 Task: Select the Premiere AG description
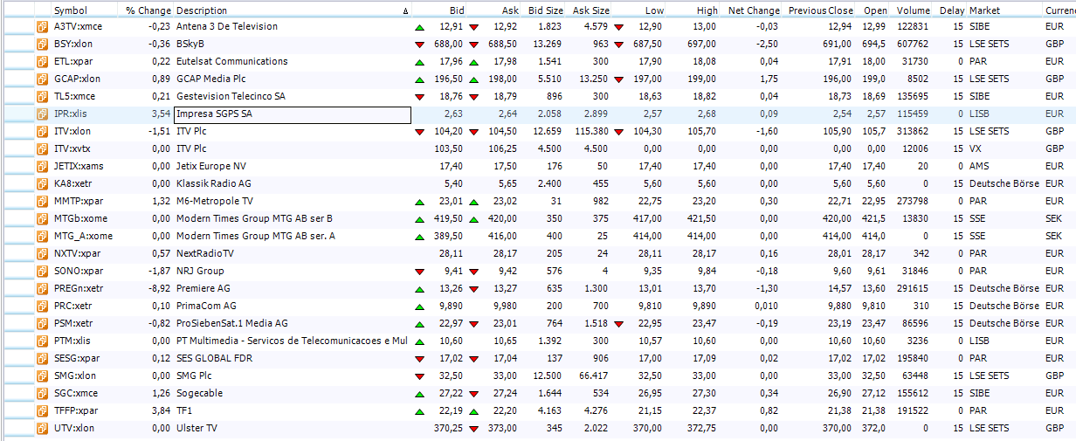tap(203, 288)
